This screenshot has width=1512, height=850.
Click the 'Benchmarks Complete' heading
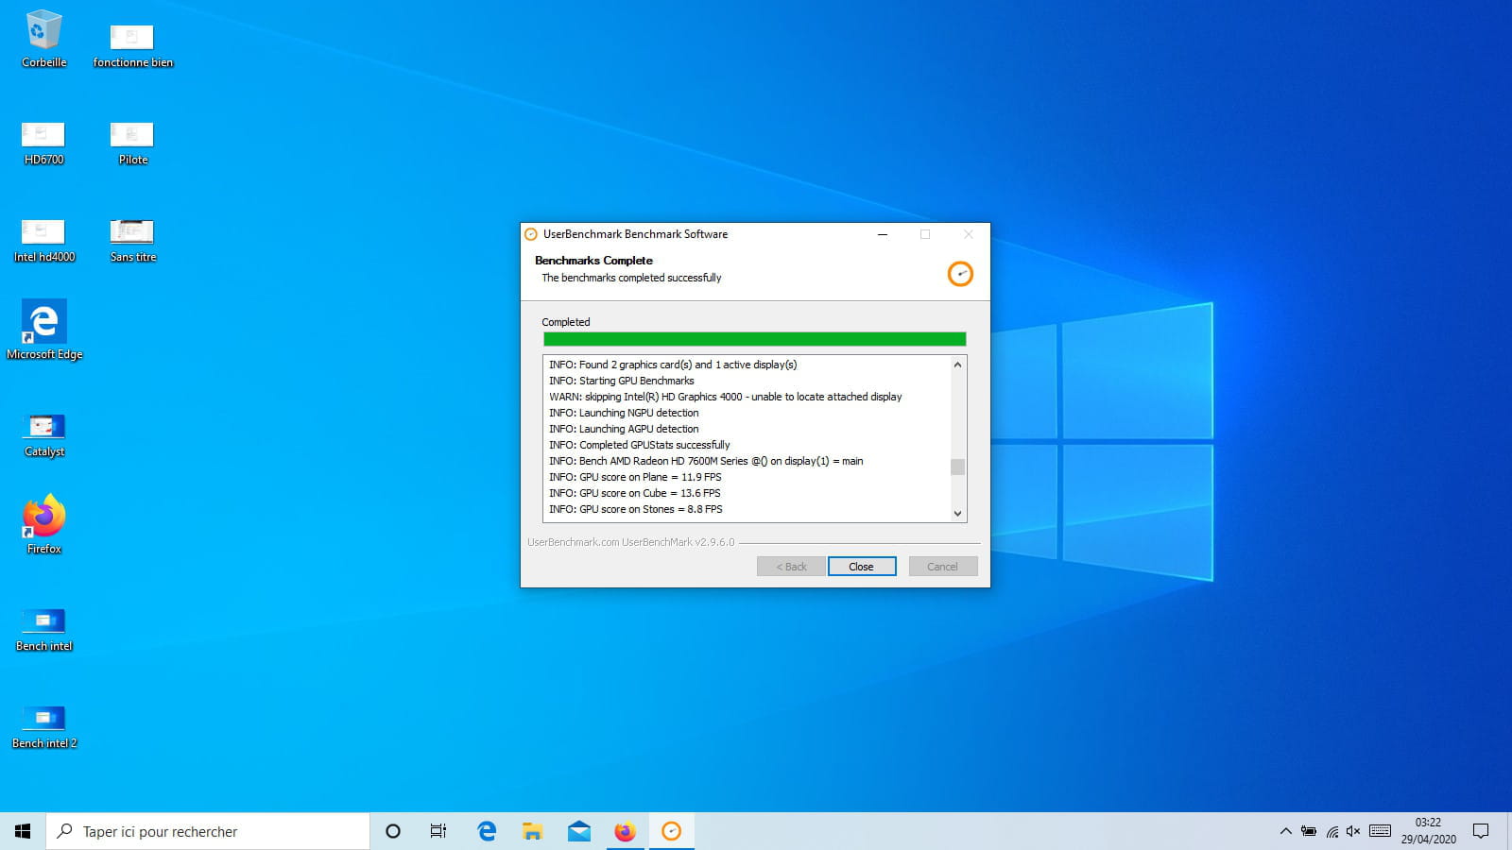(x=593, y=261)
